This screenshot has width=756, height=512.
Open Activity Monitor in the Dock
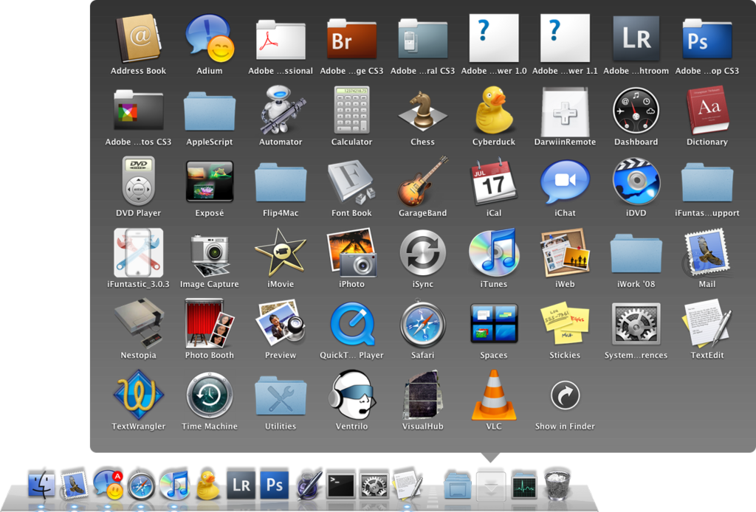(524, 485)
